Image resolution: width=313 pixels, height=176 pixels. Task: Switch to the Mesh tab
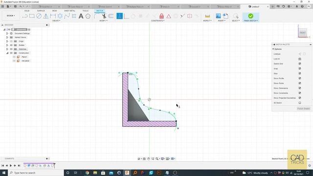point(54,11)
